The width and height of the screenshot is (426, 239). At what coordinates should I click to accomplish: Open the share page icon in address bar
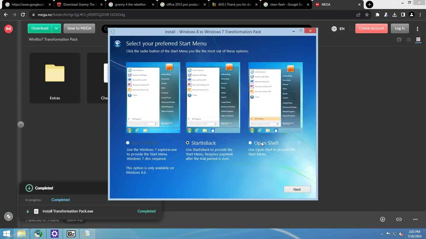(x=358, y=15)
